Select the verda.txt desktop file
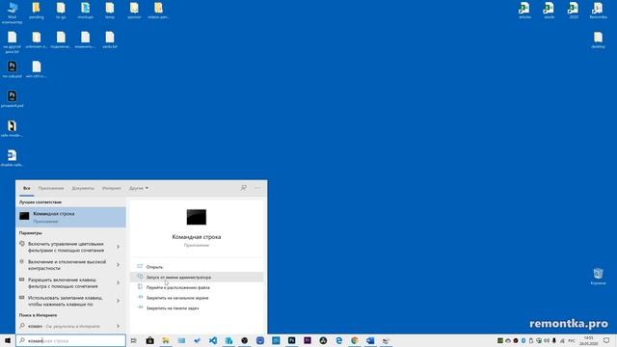 click(110, 40)
